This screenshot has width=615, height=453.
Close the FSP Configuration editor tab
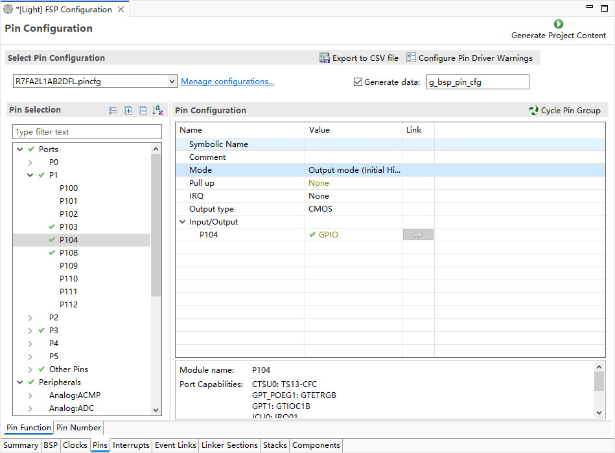(x=121, y=10)
